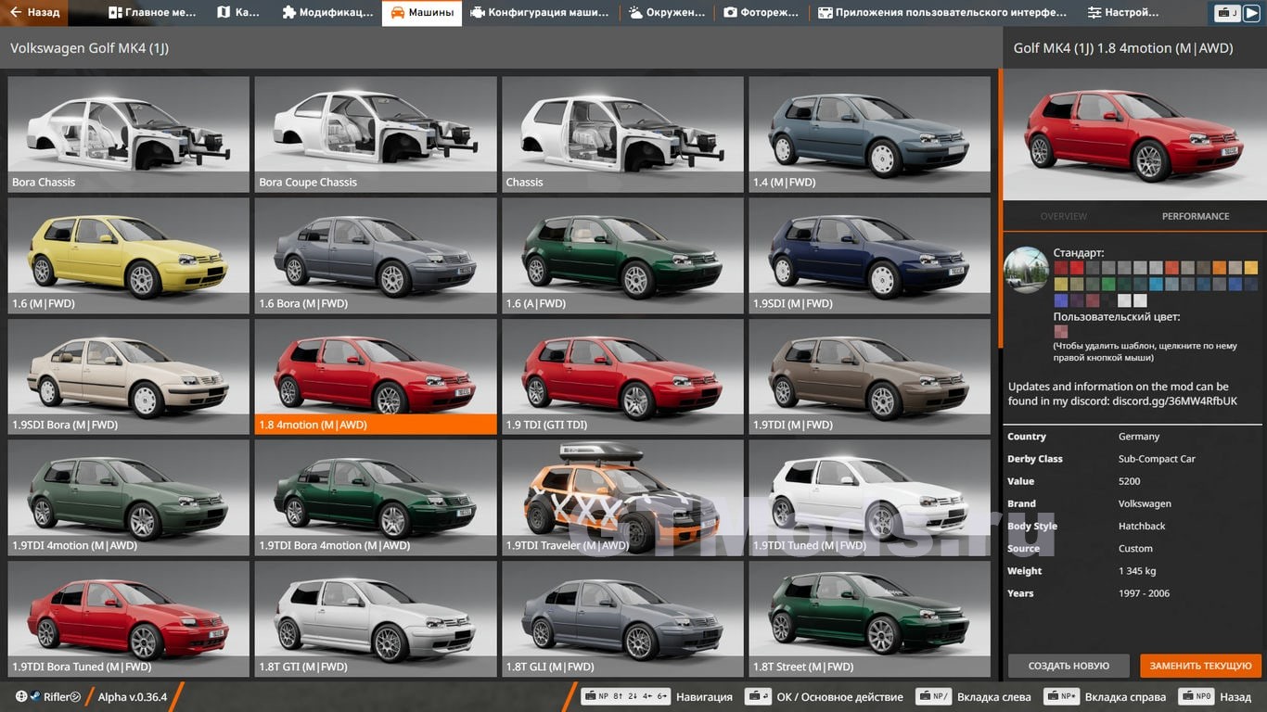Choose the 1.9TDI Bora Tuned (M|FWD) car
Screen dimensions: 1267x712
tap(128, 619)
